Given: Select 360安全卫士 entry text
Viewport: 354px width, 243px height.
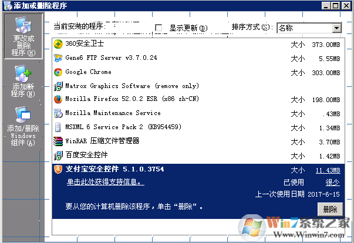Looking at the screenshot, I should 85,43.
